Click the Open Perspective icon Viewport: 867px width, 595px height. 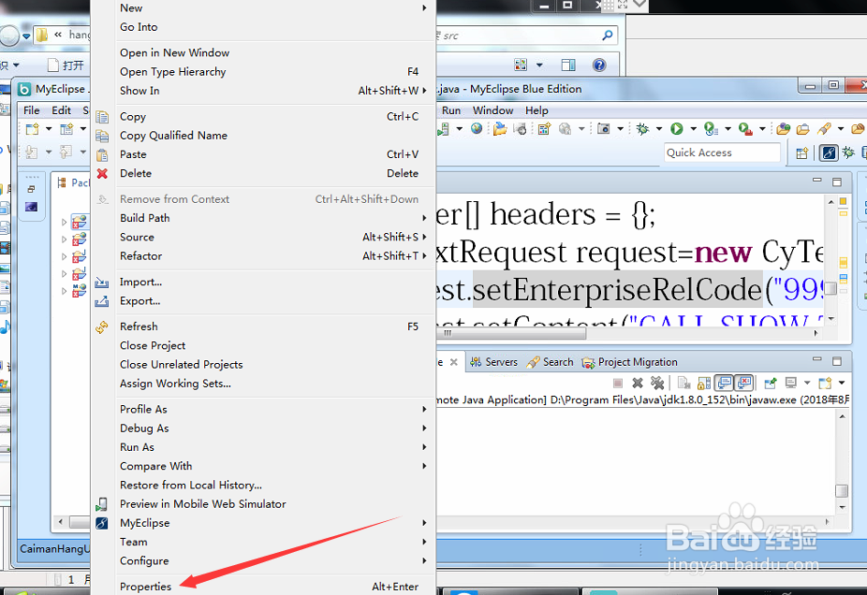point(801,153)
